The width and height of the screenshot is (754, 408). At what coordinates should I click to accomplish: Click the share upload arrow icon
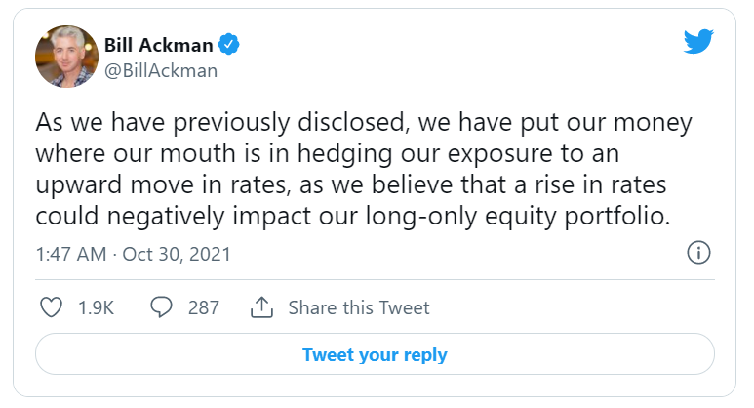click(261, 307)
